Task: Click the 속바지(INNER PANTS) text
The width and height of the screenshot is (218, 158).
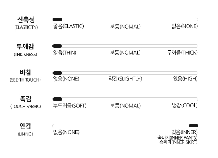Action: (177, 137)
